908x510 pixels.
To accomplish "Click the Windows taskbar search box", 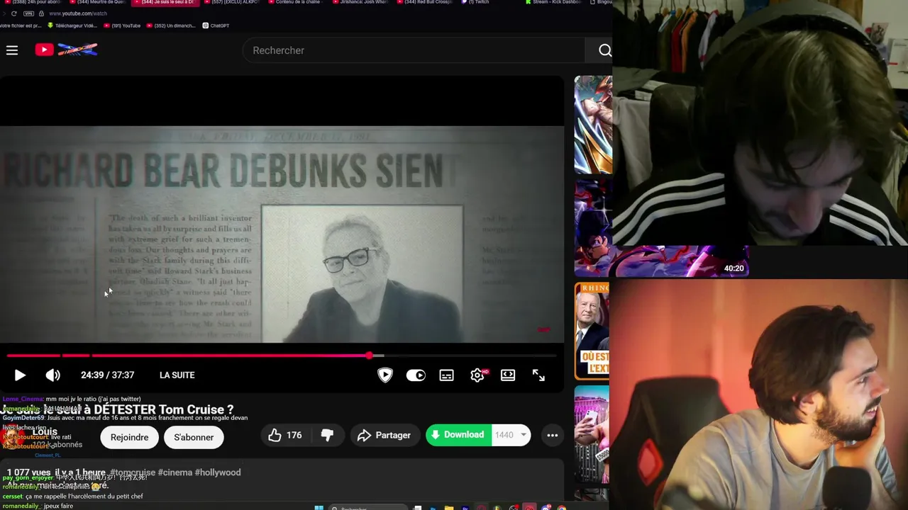I will (x=368, y=508).
